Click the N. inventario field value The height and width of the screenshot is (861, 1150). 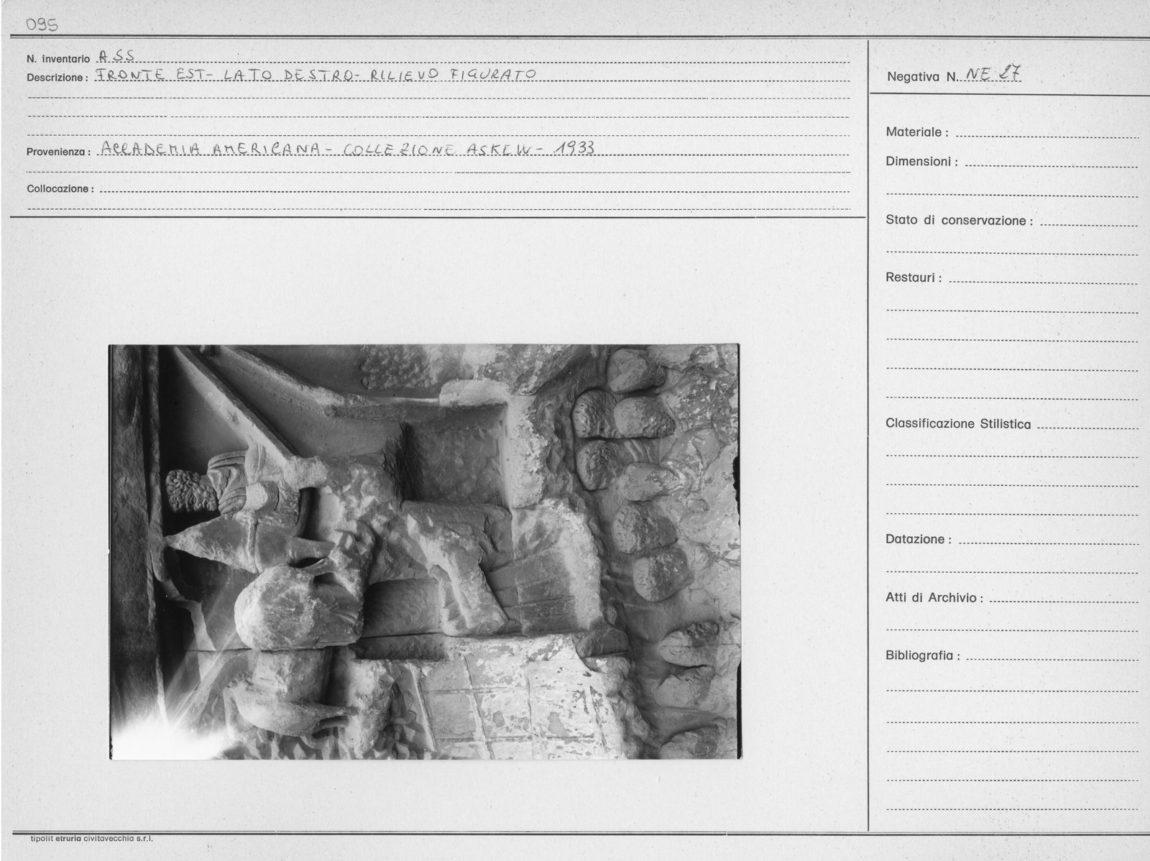[x=116, y=57]
